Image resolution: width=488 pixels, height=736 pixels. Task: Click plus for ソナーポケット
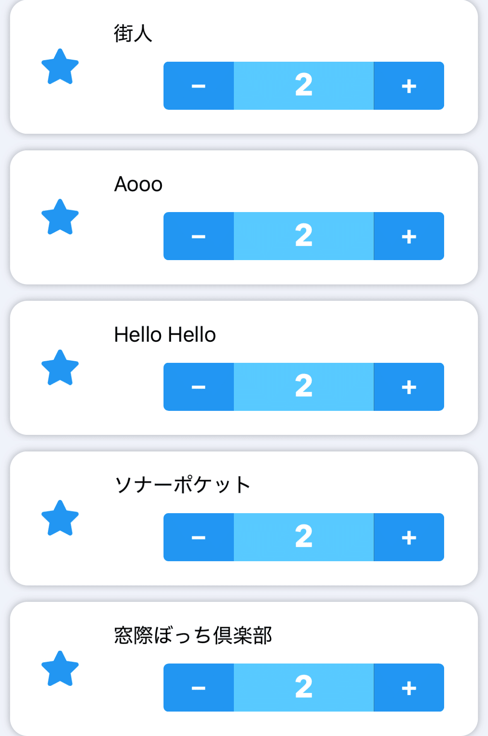[409, 537]
